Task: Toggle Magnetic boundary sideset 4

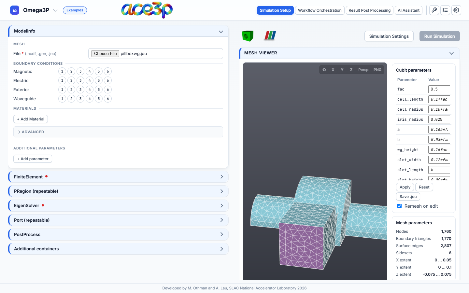Action: (90, 71)
